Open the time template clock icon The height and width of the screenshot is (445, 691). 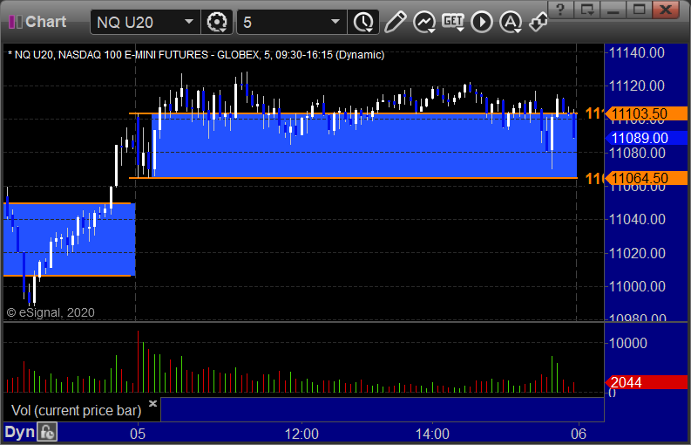(363, 22)
